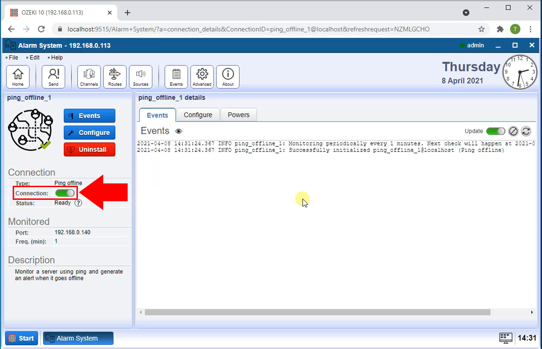Image resolution: width=542 pixels, height=349 pixels.
Task: Open the browser extensions puzzle icon
Action: 500,29
